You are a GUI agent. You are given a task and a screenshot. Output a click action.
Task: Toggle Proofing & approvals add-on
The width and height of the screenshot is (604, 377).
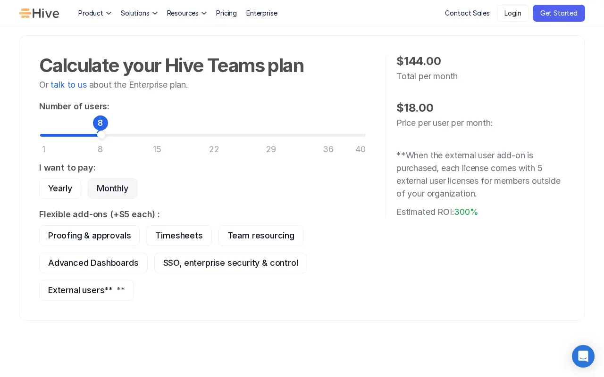pos(90,236)
